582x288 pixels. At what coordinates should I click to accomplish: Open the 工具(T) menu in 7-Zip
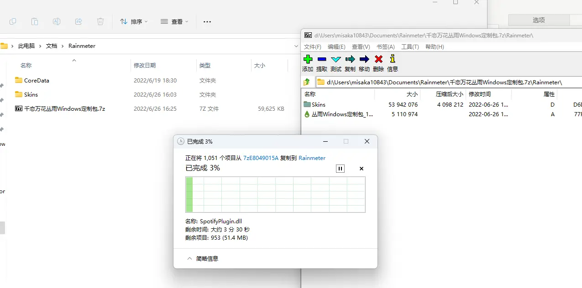click(410, 47)
